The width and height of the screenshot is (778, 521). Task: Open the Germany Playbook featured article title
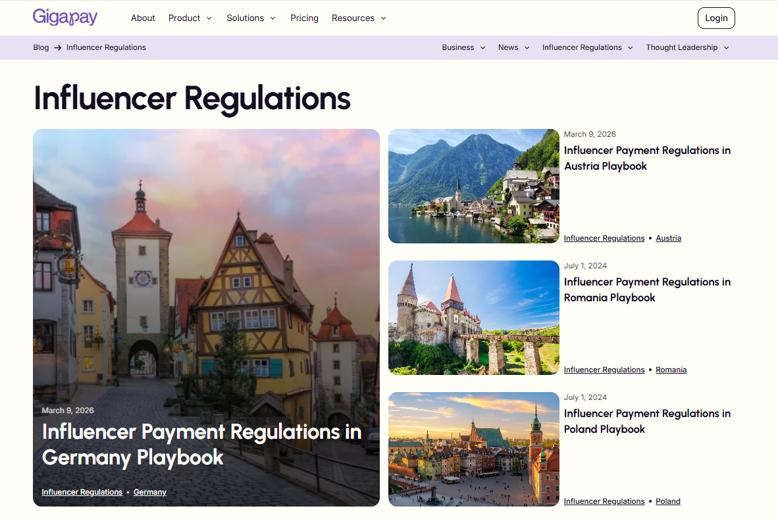click(201, 445)
